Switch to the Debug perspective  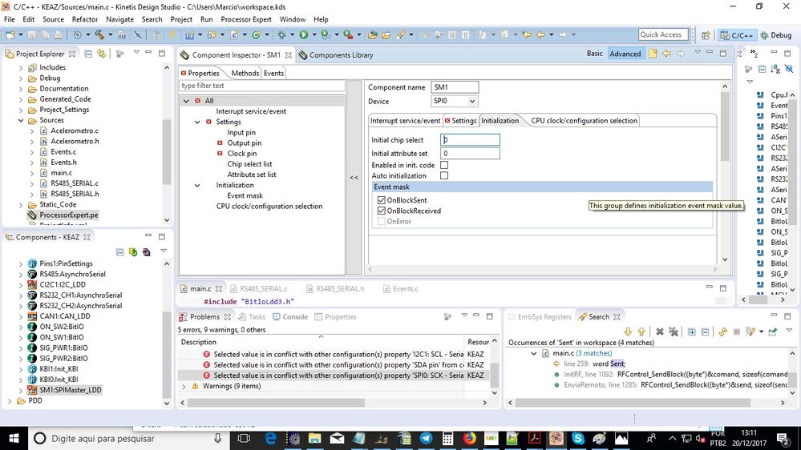[x=776, y=35]
